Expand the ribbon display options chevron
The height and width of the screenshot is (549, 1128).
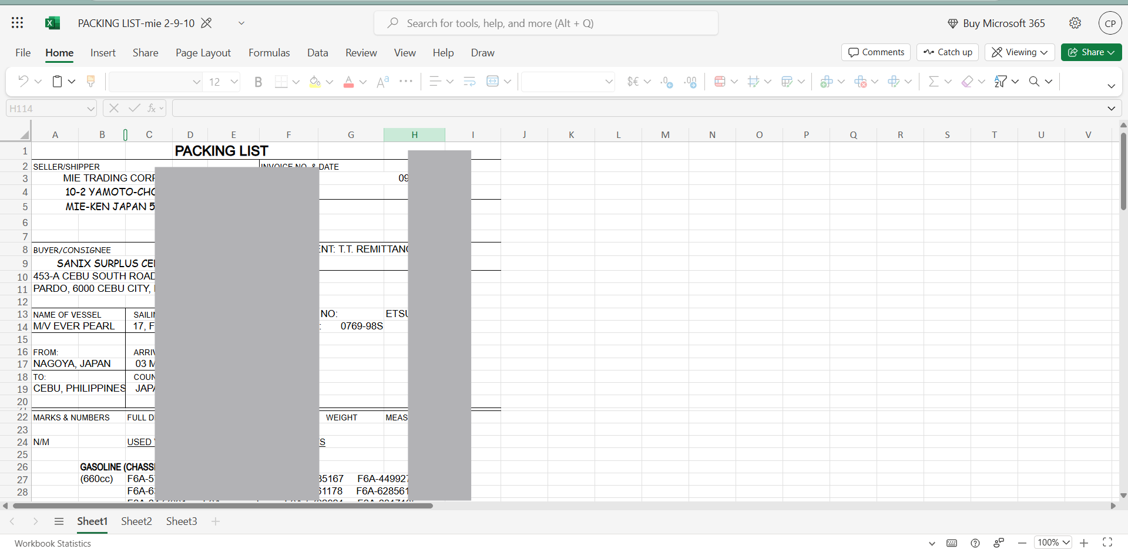click(x=1111, y=86)
